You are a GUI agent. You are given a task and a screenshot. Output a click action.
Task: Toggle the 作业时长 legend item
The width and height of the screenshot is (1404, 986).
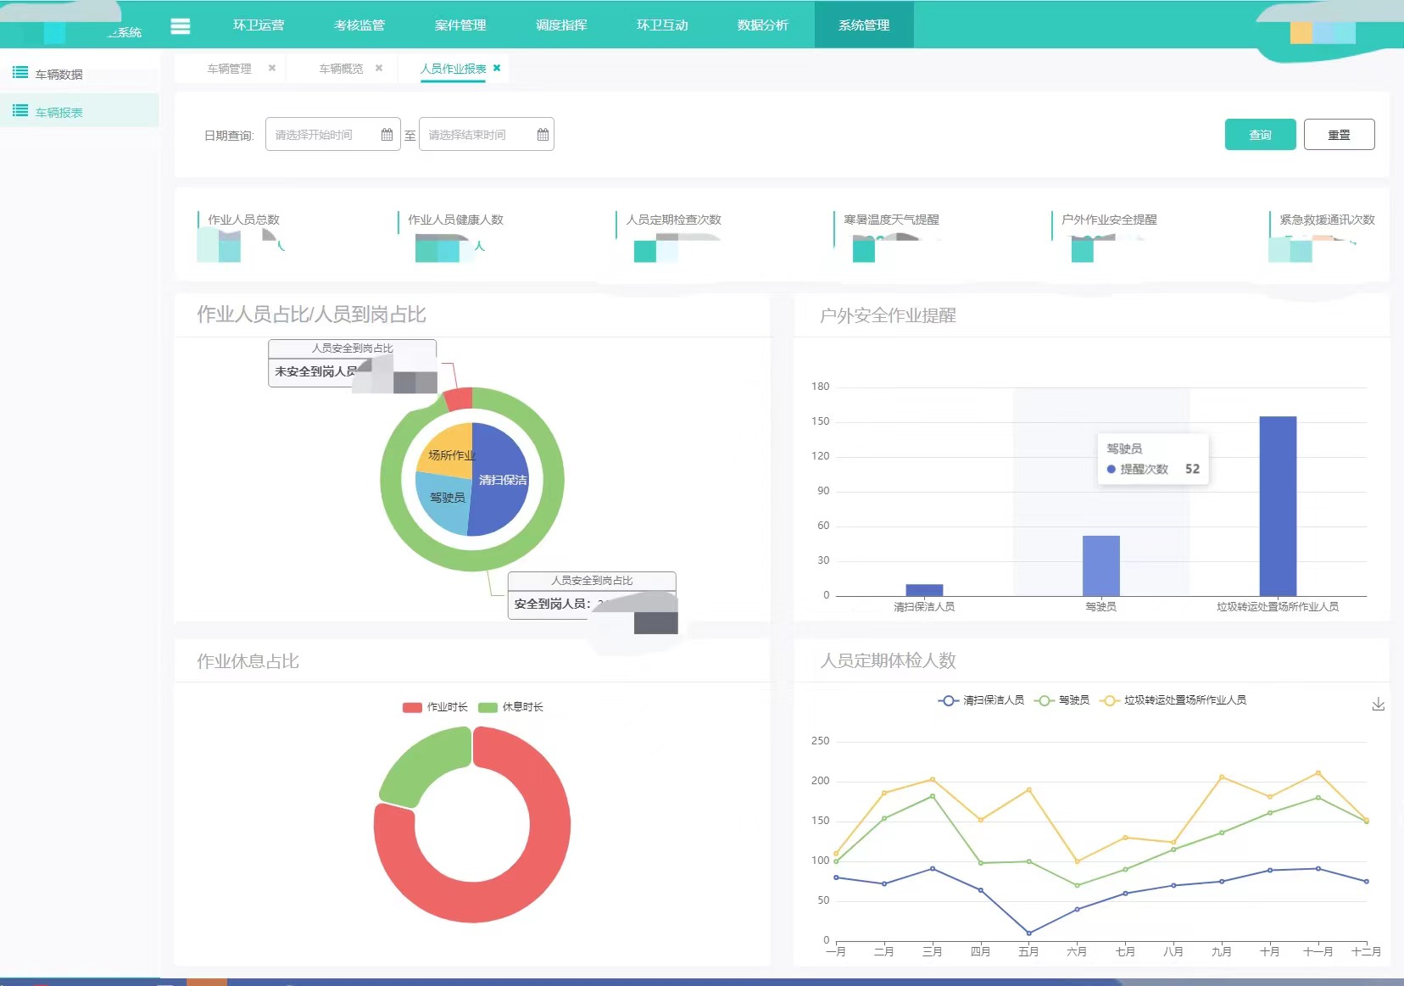pyautogui.click(x=435, y=707)
